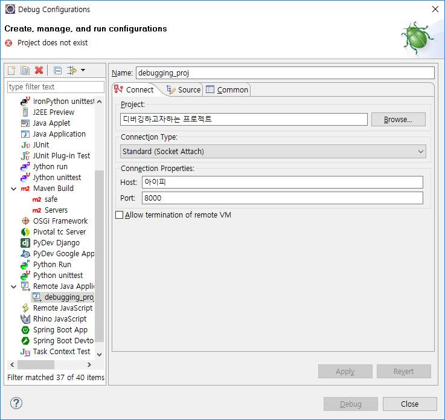
Task: Click the Task Context Test icon
Action: tap(25, 352)
